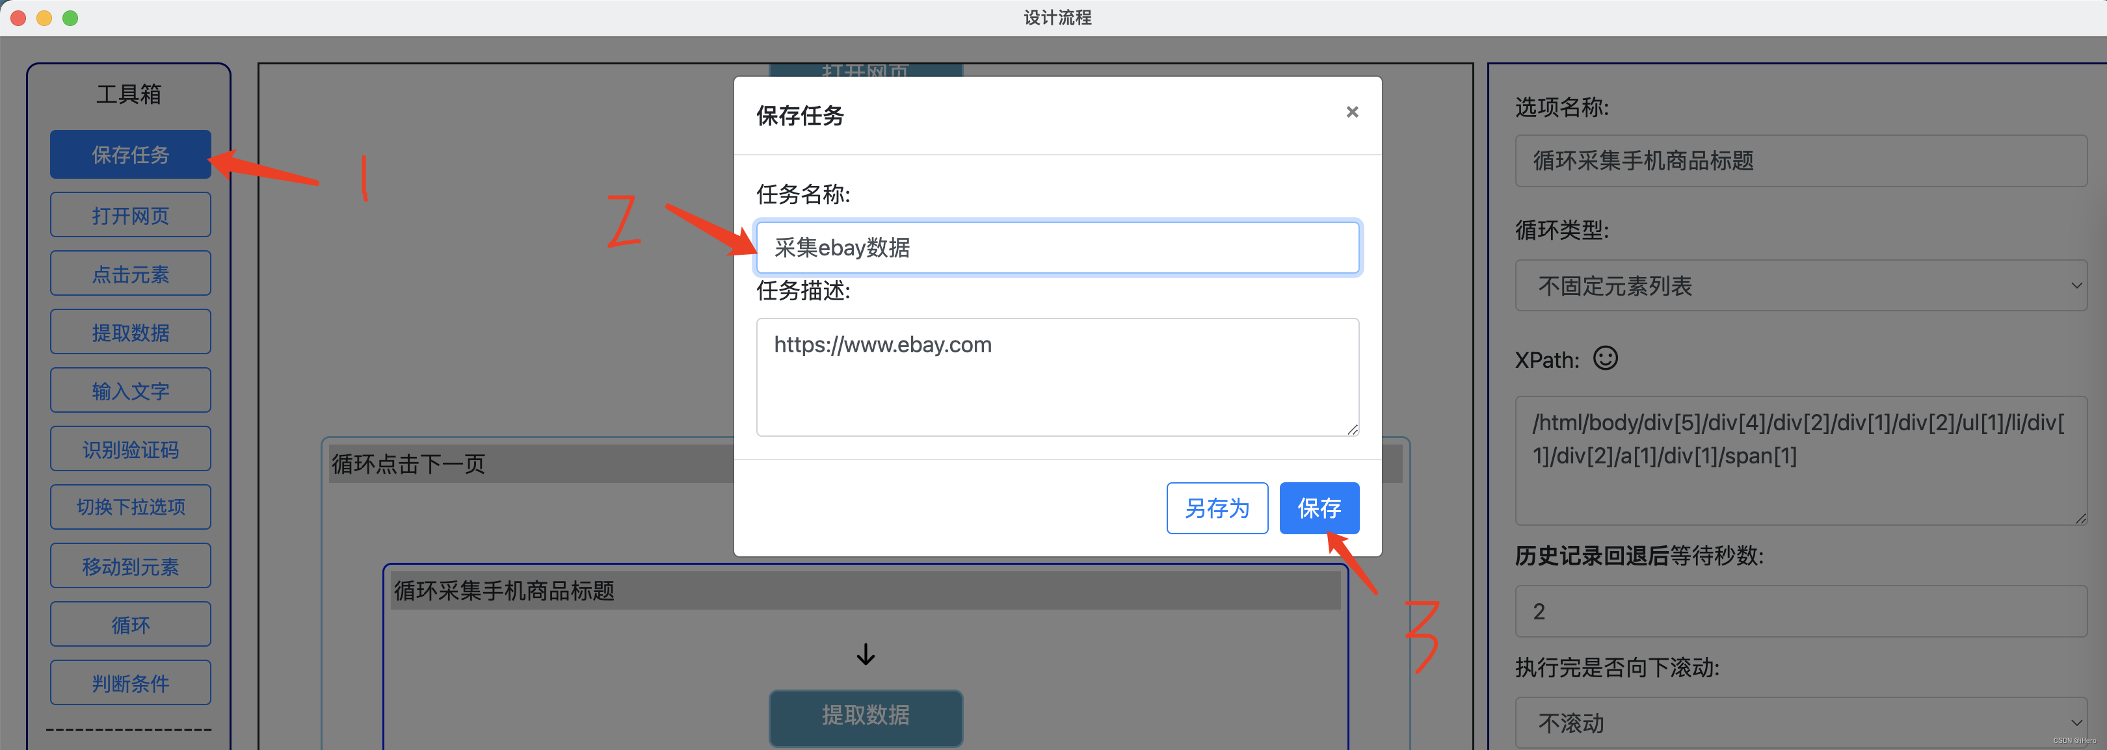The height and width of the screenshot is (750, 2107).
Task: Focus the 任务名称 input field
Action: pos(1057,248)
